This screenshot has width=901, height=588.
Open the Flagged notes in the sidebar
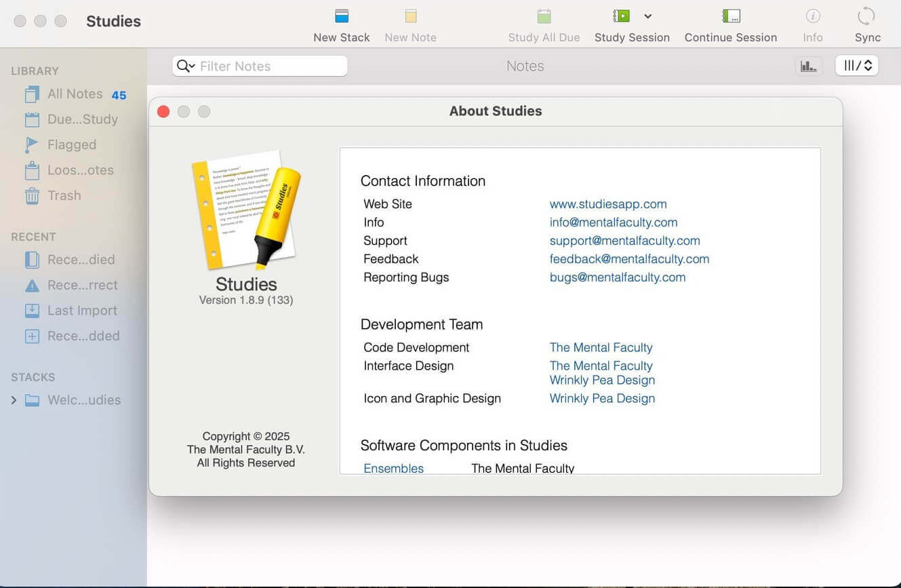71,144
